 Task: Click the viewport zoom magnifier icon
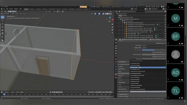[x=112, y=24]
